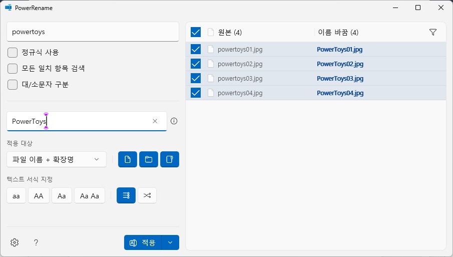Image resolution: width=453 pixels, height=257 pixels.
Task: Toggle random string shuffle button
Action: 147,195
